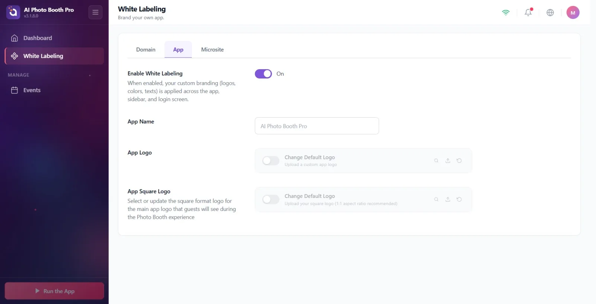Viewport: 596px width, 304px height.
Task: Click the Events calendar icon
Action: 15,90
